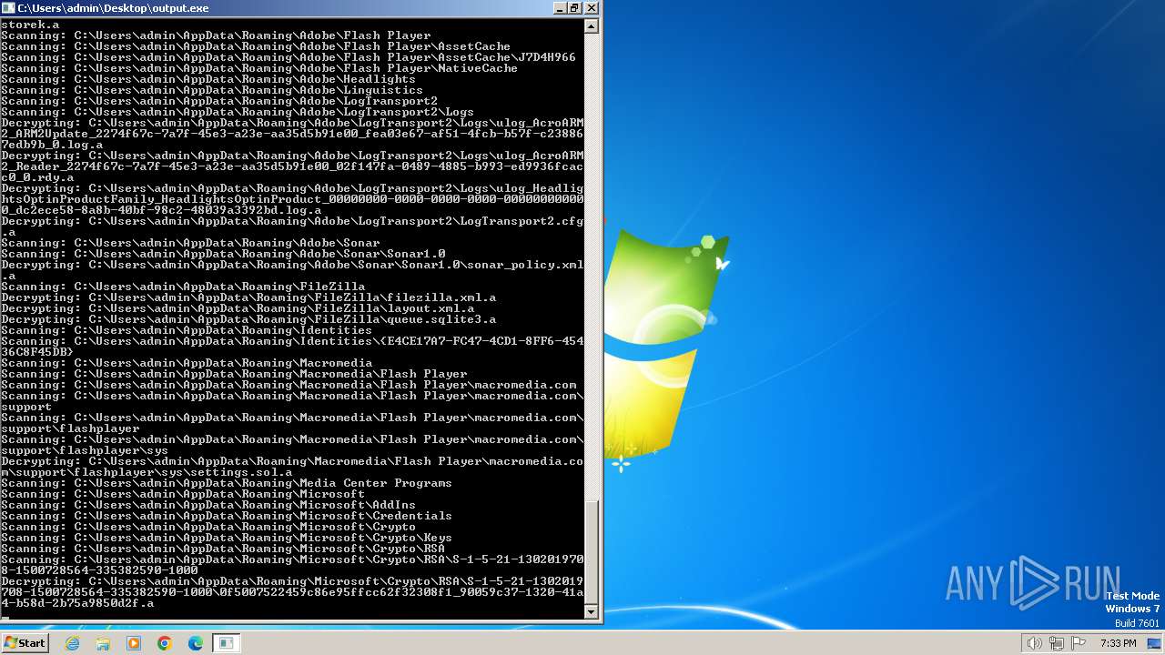Click the line 'Decrypting: ...FileZilla\filezilla.xml.a'
1165x655 pixels.
coord(248,297)
